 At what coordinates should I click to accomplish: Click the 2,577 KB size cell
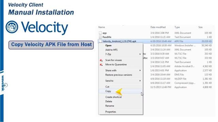(x=207, y=70)
